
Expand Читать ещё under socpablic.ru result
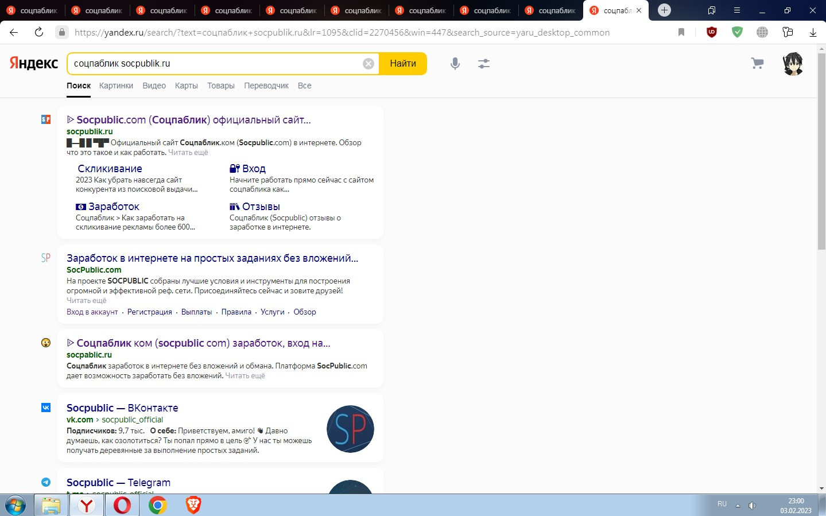[245, 376]
